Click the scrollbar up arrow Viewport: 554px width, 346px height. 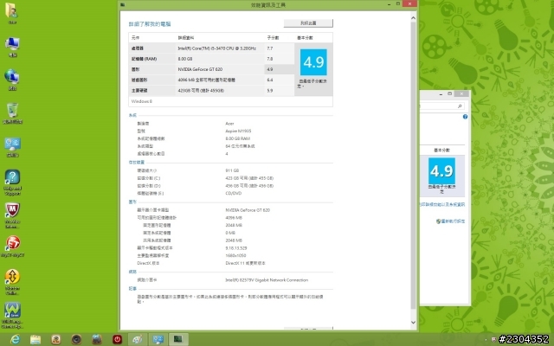[x=414, y=17]
